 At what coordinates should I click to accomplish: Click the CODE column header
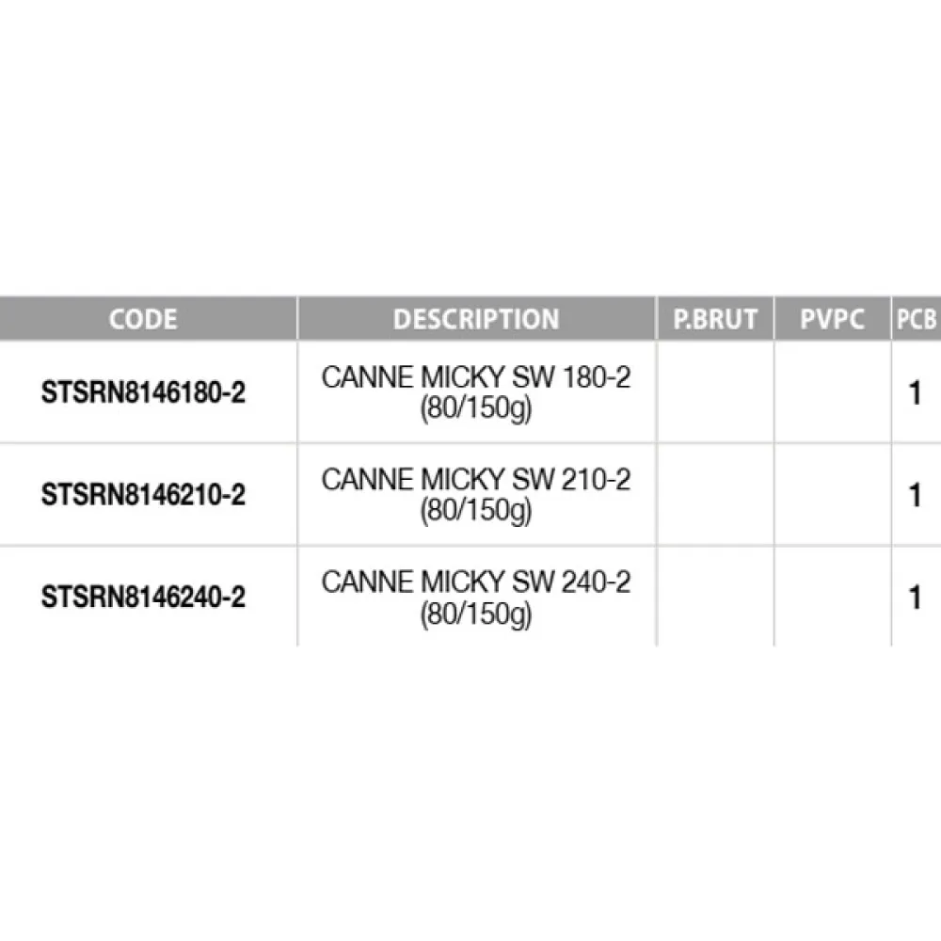tap(143, 319)
